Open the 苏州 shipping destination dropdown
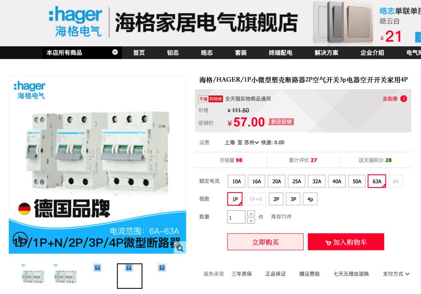This screenshot has width=421, height=294. point(251,143)
